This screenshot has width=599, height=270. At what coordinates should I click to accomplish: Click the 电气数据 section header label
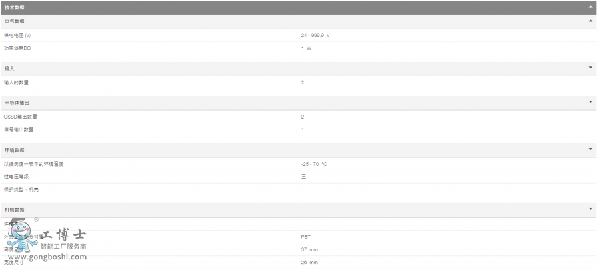[14, 21]
